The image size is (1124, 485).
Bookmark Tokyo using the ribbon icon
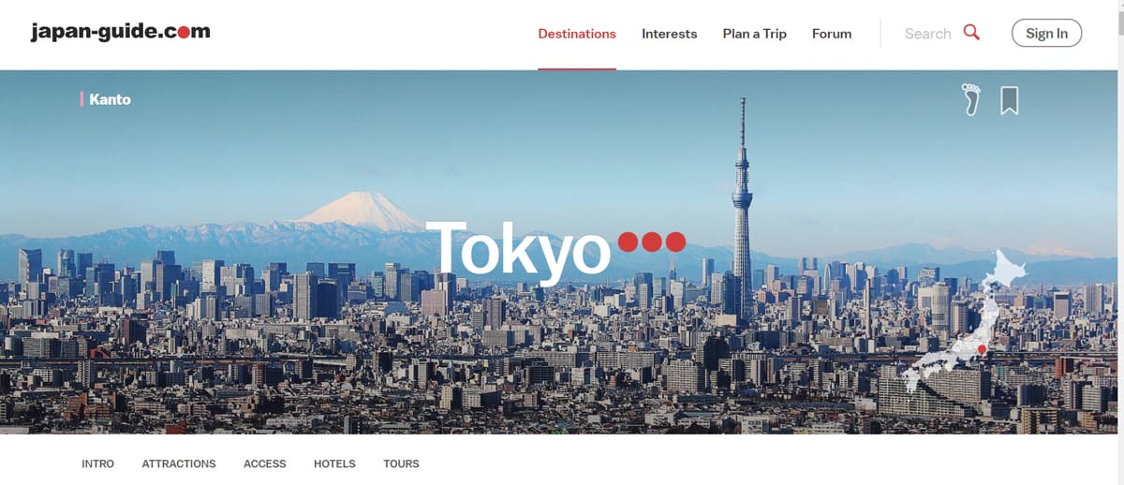1009,100
